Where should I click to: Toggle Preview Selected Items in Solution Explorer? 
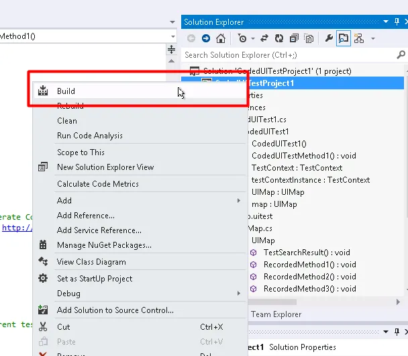coord(344,38)
